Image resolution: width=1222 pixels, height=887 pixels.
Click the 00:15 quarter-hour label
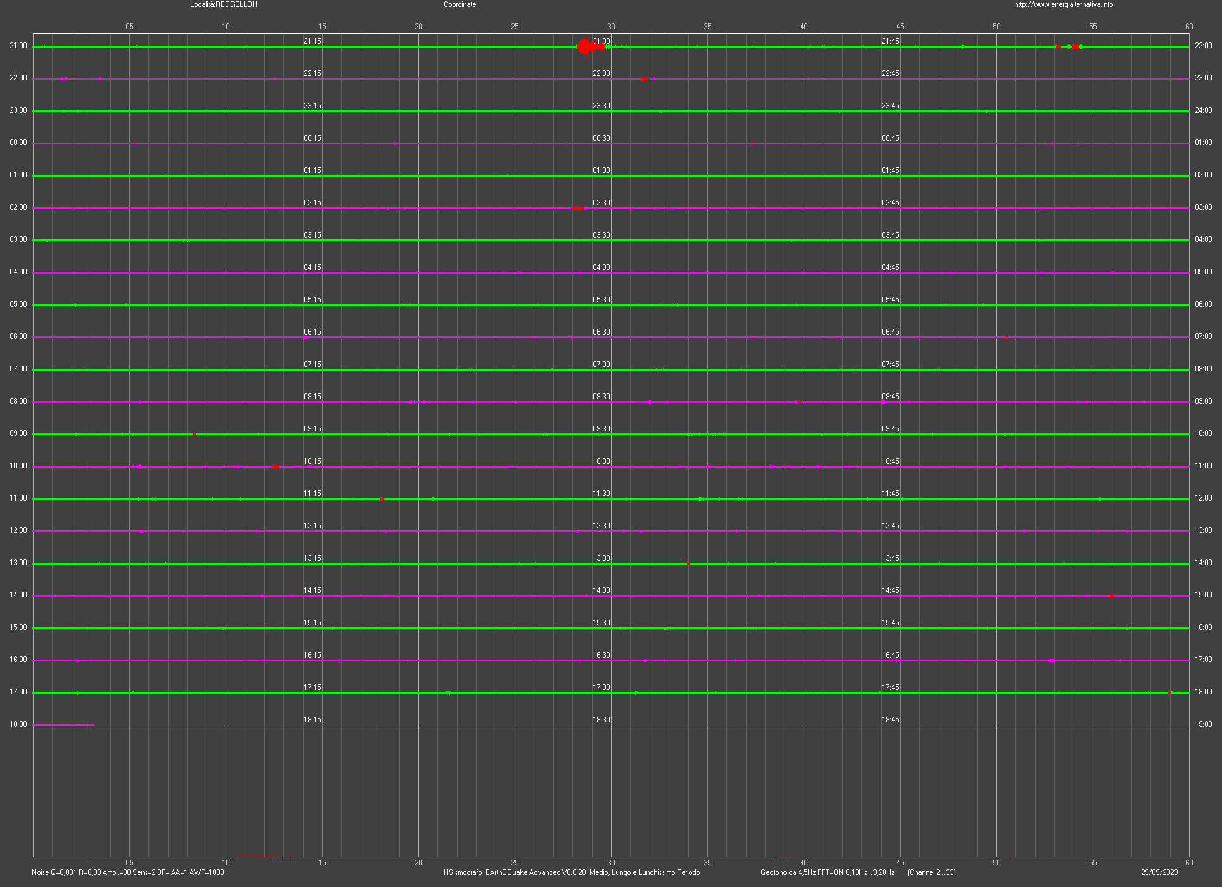[x=312, y=138]
